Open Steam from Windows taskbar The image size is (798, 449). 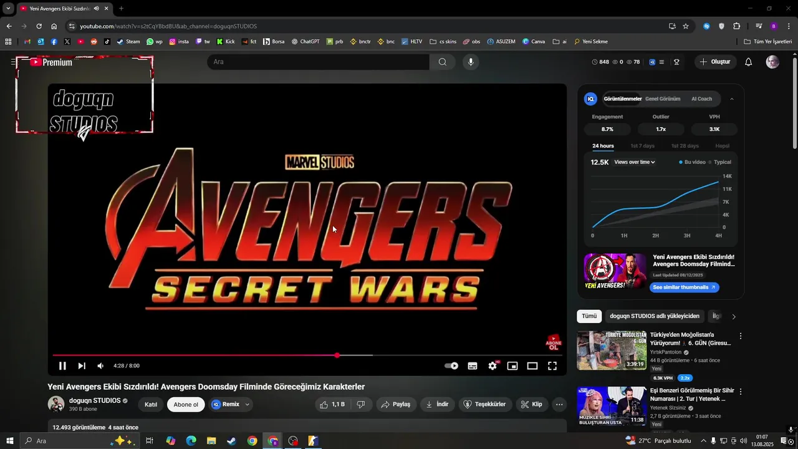(231, 441)
